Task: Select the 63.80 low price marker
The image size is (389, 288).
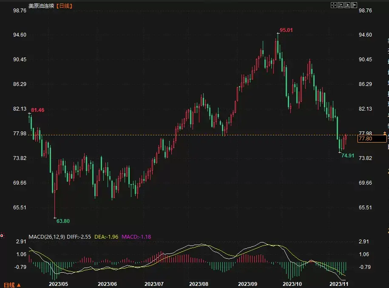Action: tap(63, 221)
